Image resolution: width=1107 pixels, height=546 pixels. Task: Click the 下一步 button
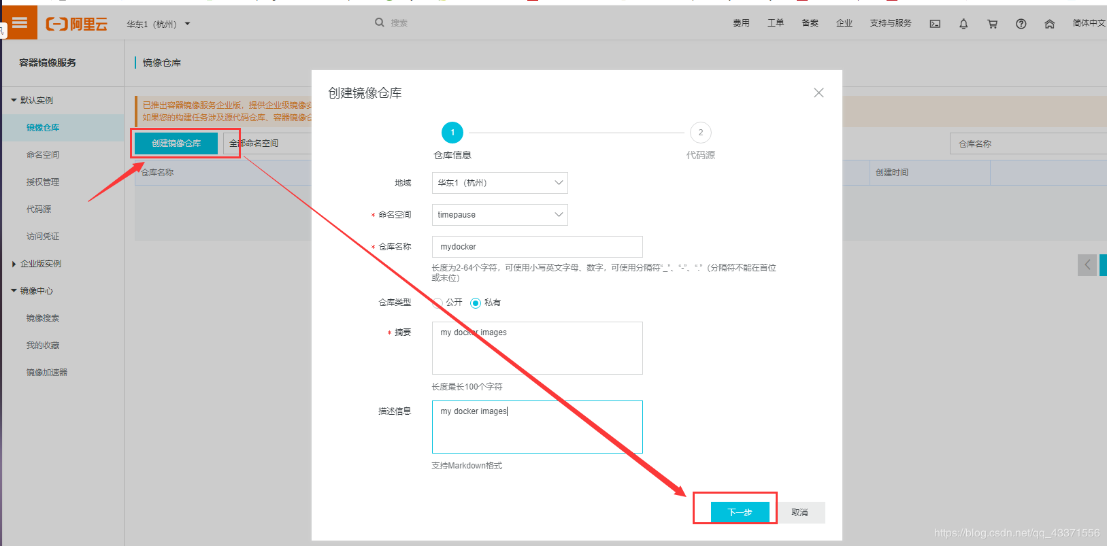740,512
